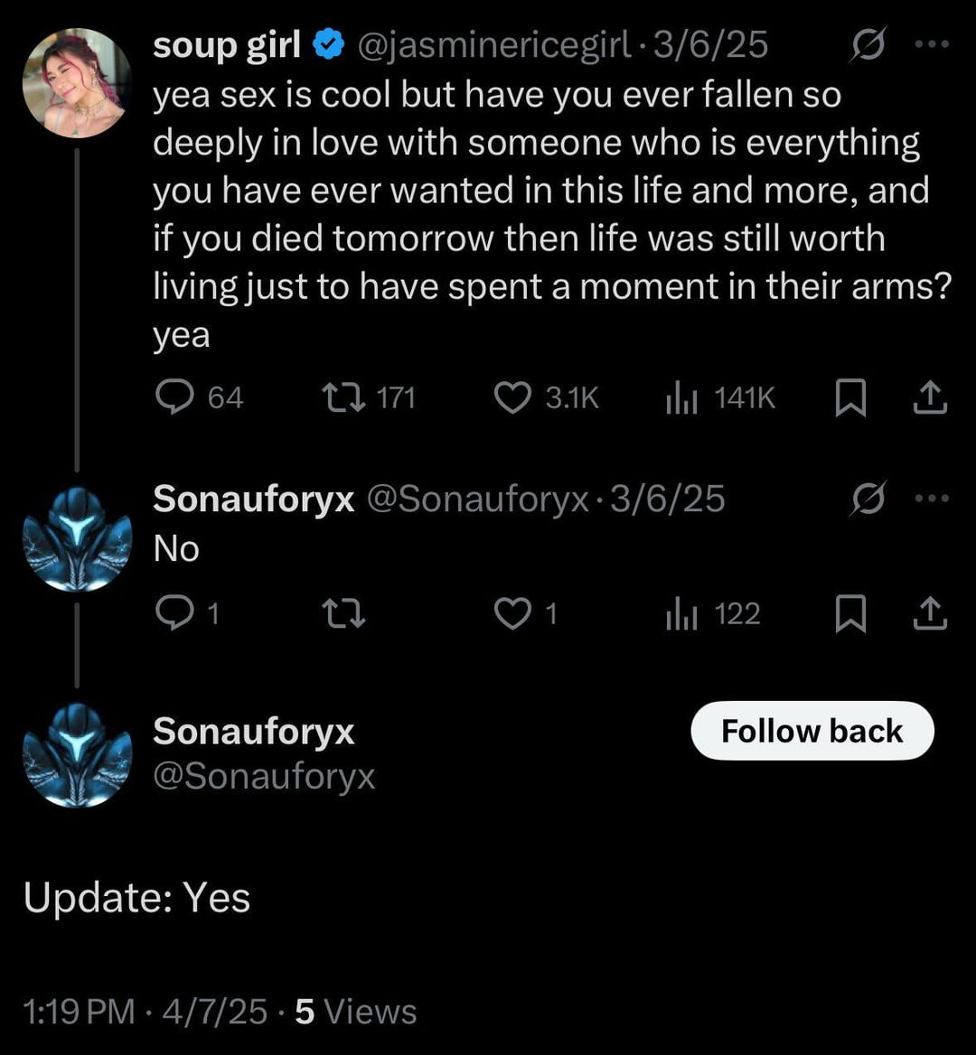Open the 5 Views count

tap(356, 1012)
